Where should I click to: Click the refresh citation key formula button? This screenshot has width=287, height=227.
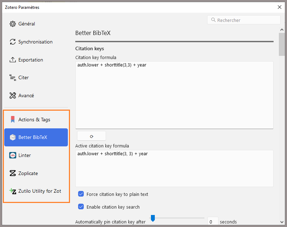point(92,136)
